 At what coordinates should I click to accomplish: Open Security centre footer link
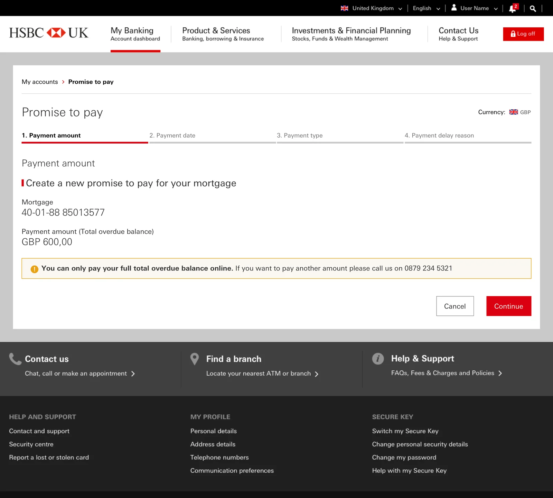[31, 444]
